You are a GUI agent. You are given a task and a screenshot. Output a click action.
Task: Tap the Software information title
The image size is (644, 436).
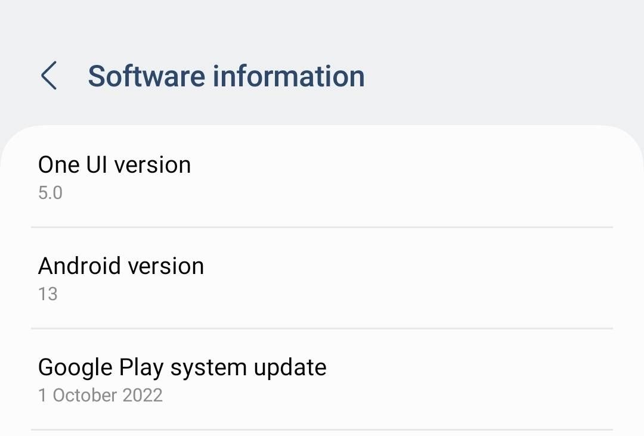[227, 76]
